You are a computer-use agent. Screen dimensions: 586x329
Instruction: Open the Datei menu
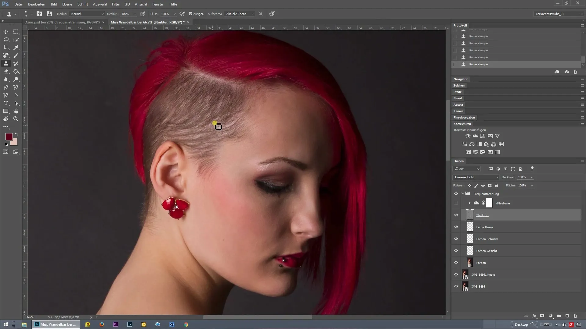tap(18, 4)
